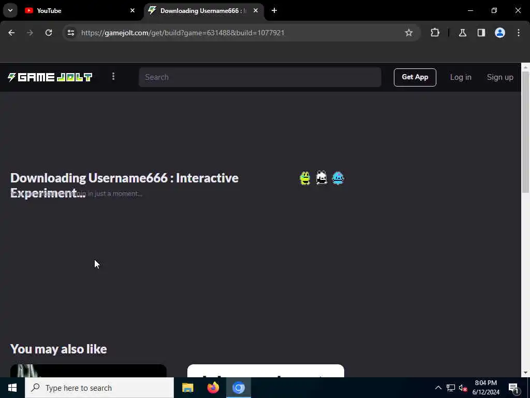Open the tab search dropdown arrow
530x398 pixels.
(x=10, y=10)
